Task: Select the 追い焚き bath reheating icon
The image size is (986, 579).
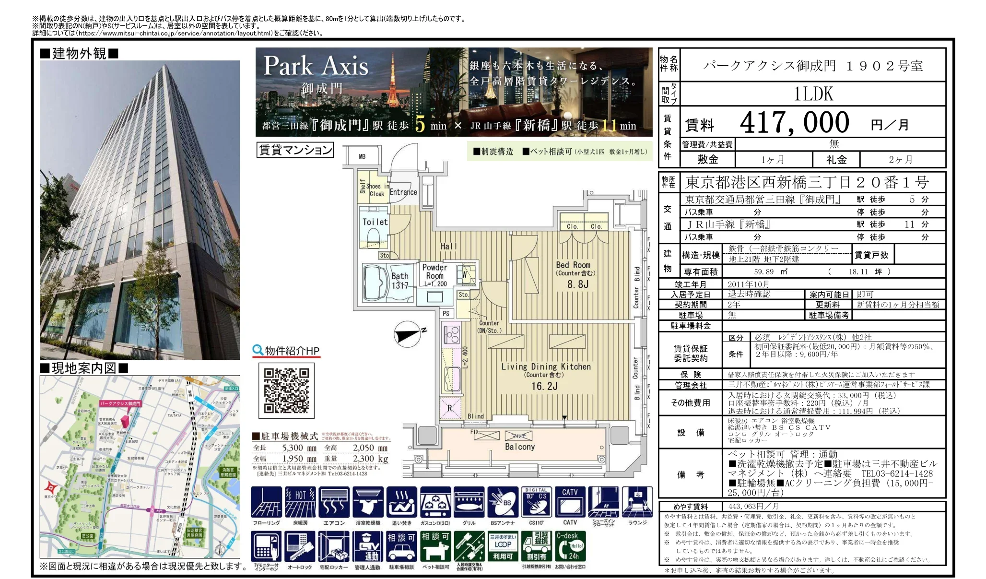Action: coord(401,502)
